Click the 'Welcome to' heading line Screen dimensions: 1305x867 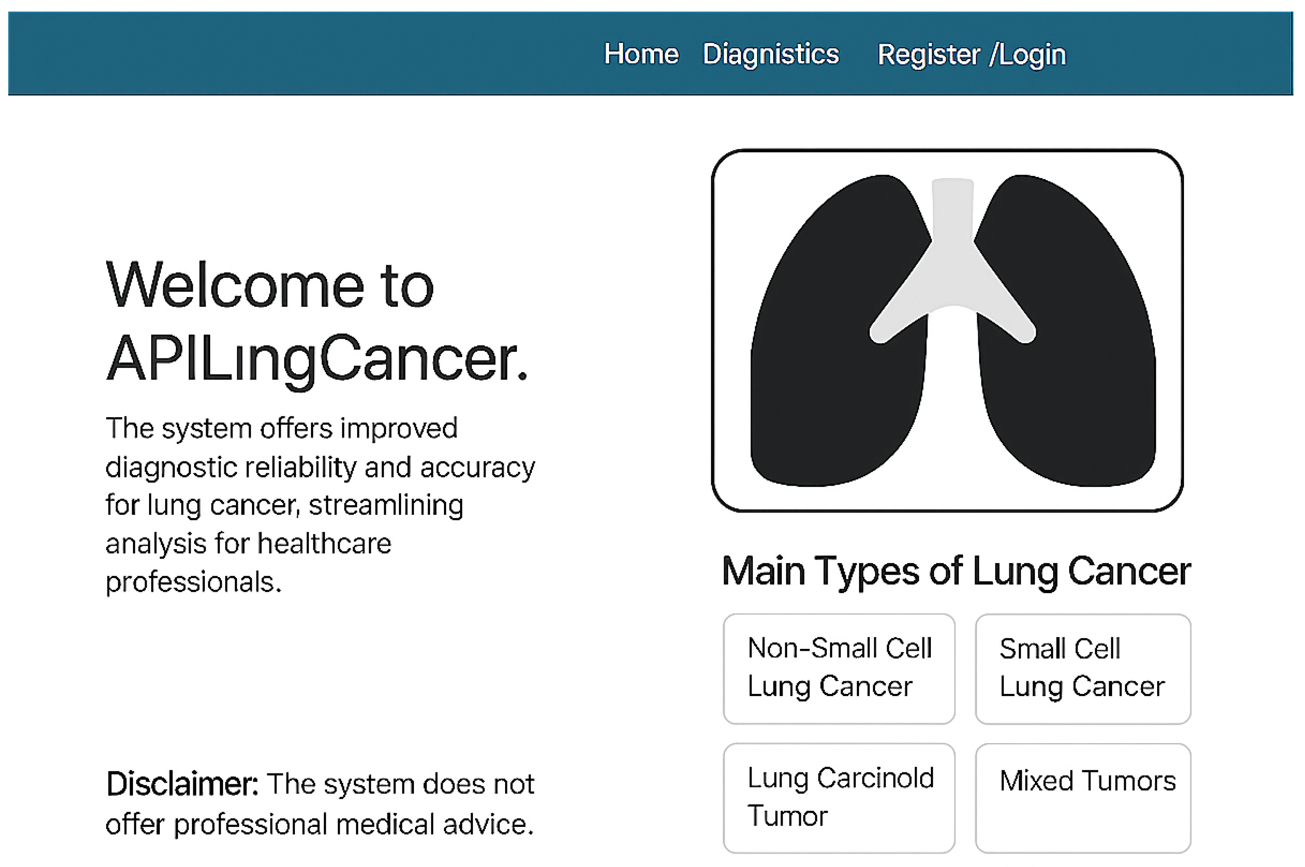pyautogui.click(x=269, y=286)
